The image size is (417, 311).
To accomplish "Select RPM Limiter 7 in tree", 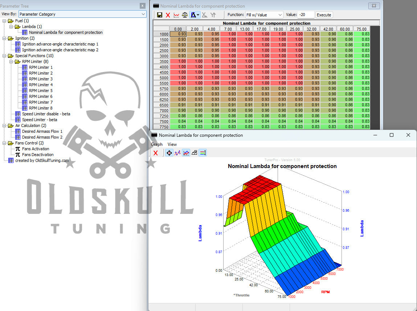I will [x=41, y=102].
